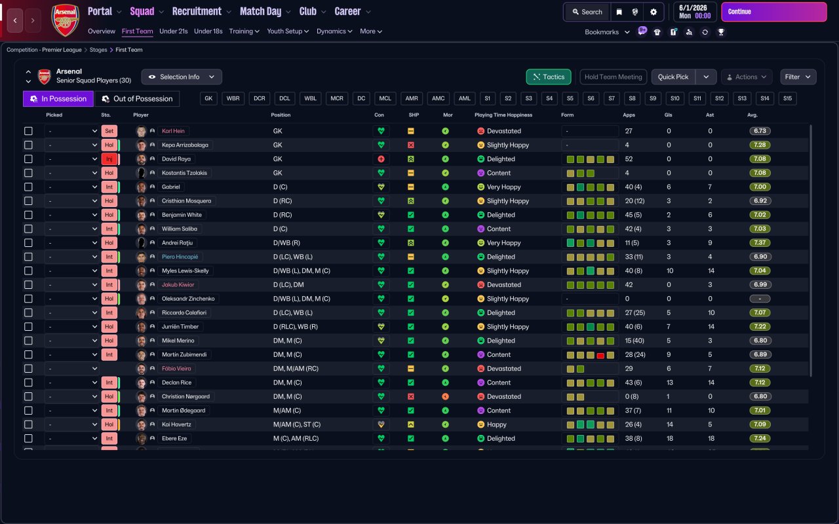Click Kai Havertz's form squares
The image size is (839, 524).
[591, 424]
